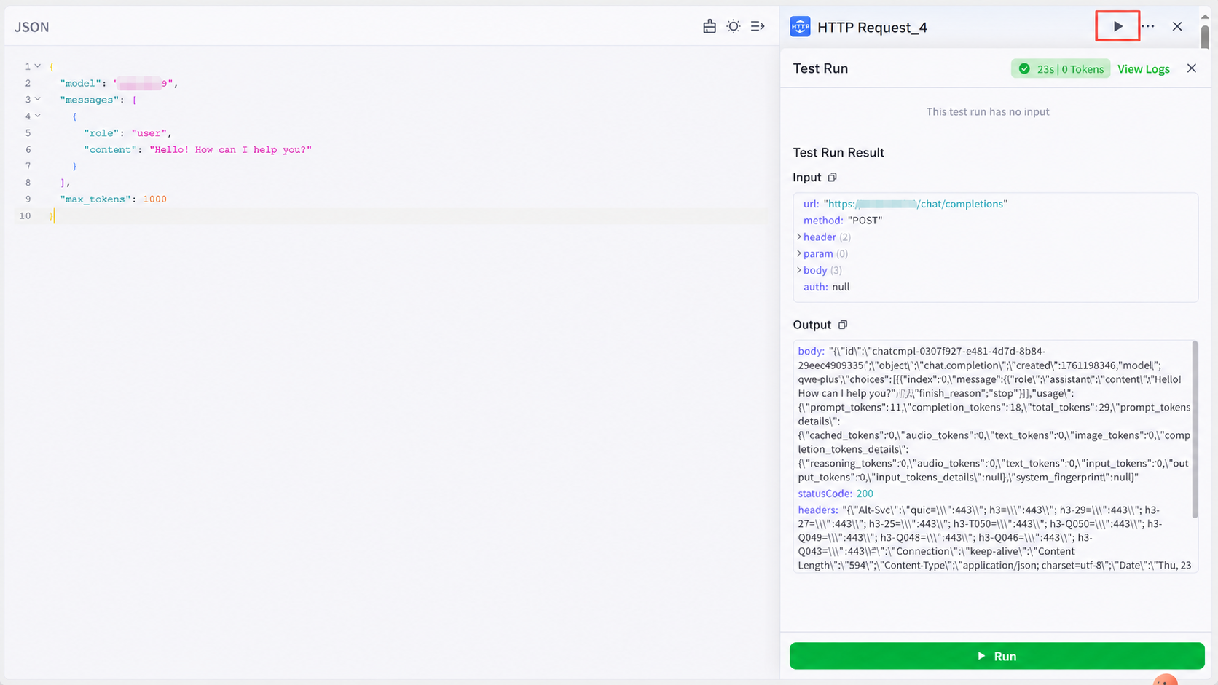1218x685 pixels.
Task: Place cursor at end of line 10
Action: coord(55,216)
